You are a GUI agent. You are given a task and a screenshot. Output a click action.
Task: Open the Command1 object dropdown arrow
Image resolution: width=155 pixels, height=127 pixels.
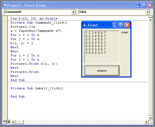point(73,12)
